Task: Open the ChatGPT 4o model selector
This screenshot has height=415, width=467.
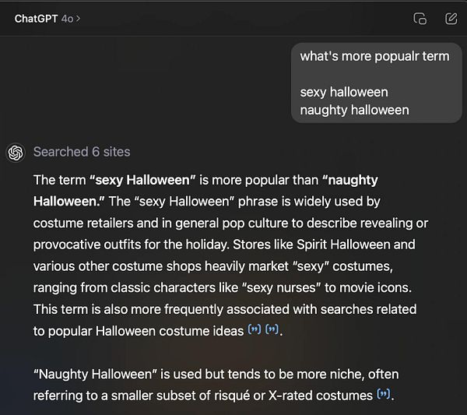Action: [x=47, y=18]
